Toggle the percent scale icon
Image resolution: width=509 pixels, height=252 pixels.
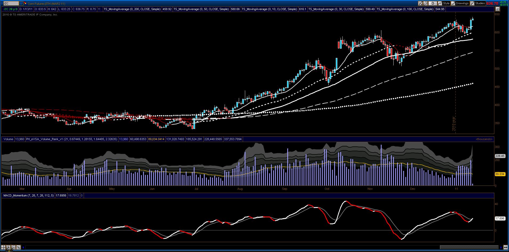click(18, 247)
